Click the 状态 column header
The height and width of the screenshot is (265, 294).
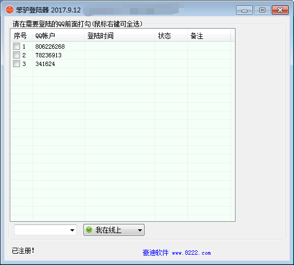[171, 35]
